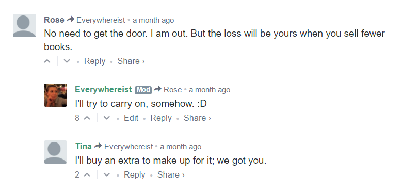The width and height of the screenshot is (402, 191).
Task: Click Rose's default avatar image
Action: click(24, 26)
